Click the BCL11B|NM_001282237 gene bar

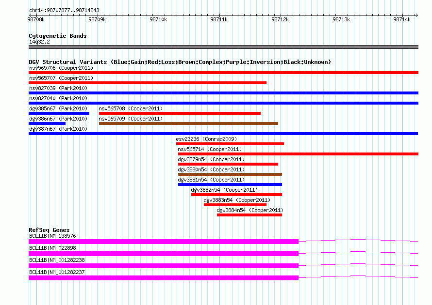point(164,278)
